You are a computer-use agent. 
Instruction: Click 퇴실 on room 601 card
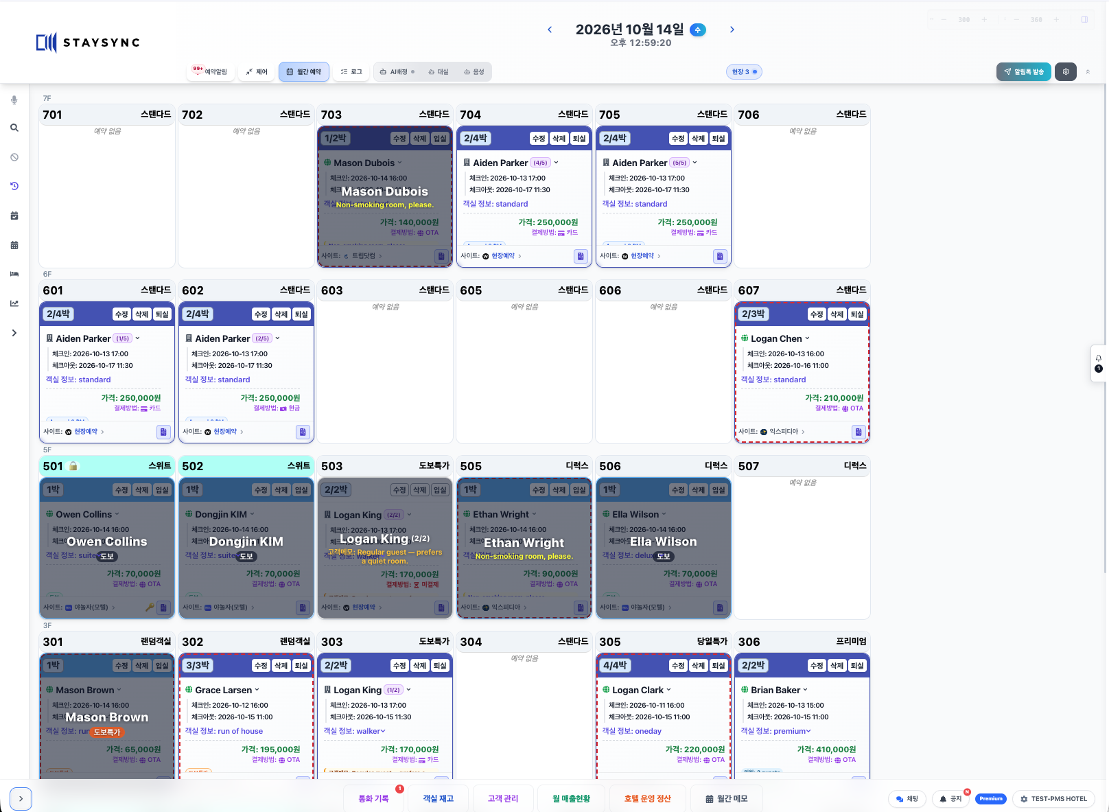pos(162,314)
